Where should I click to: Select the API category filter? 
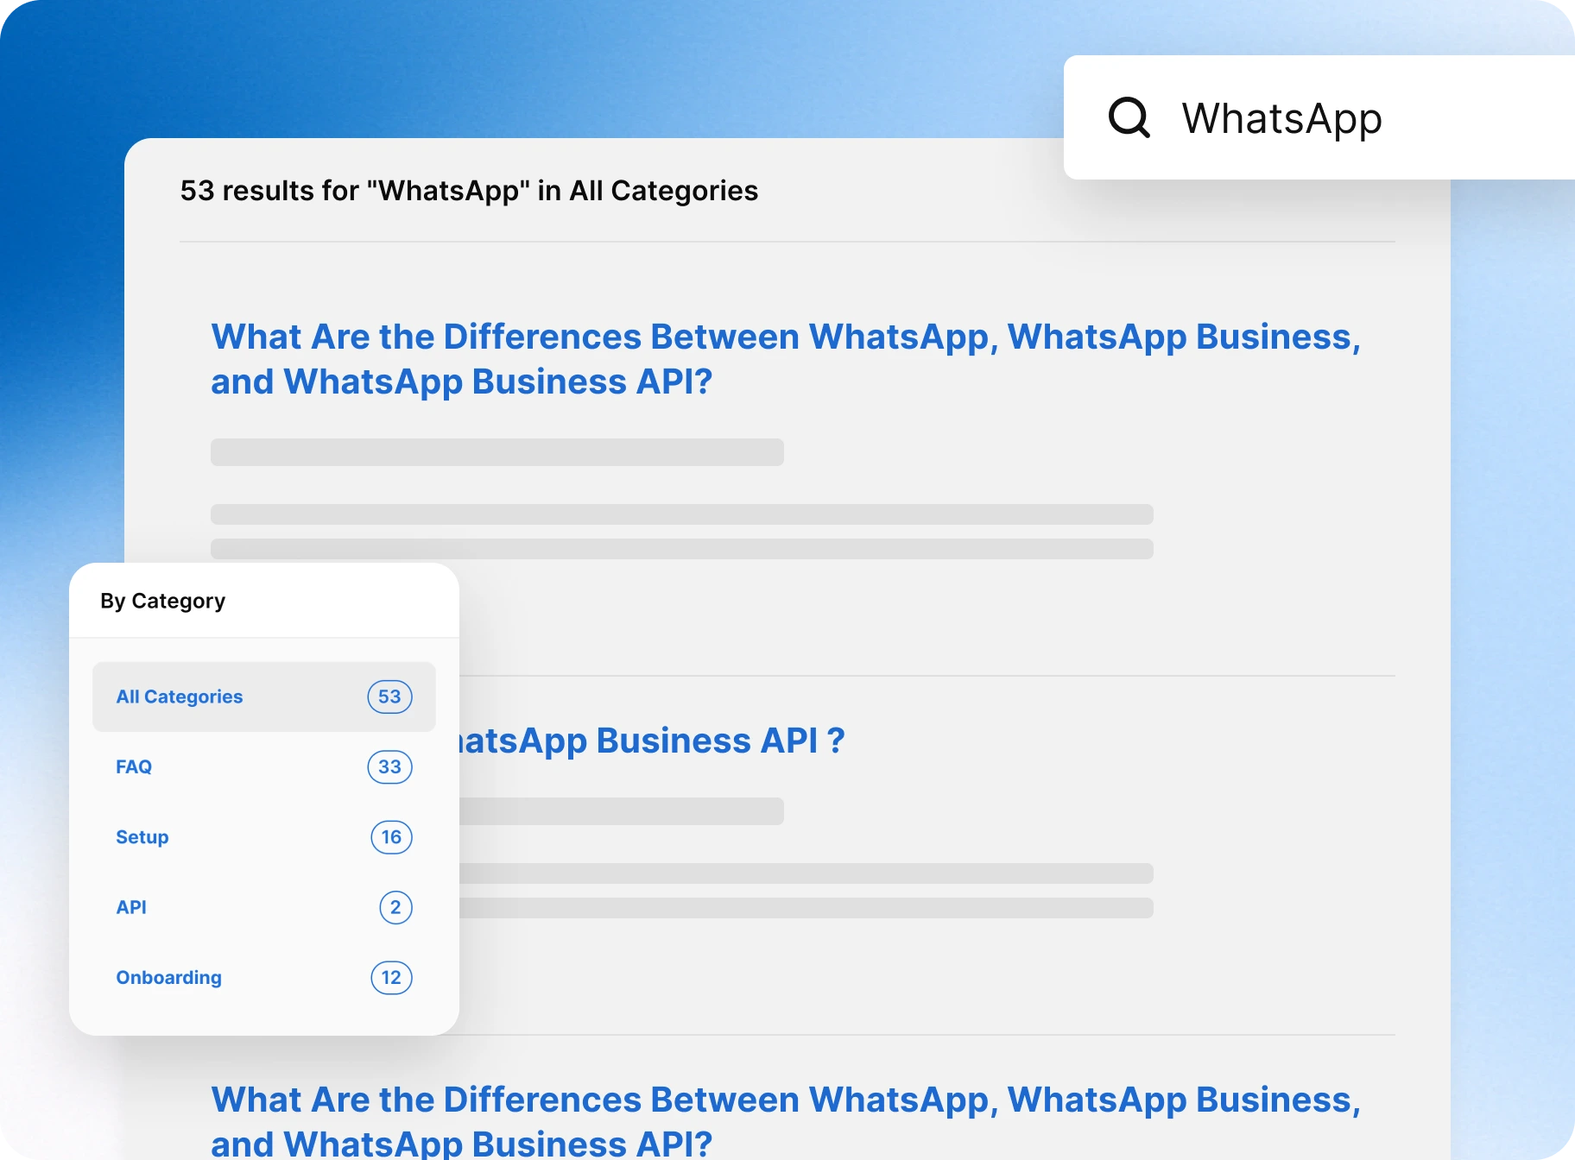(264, 907)
